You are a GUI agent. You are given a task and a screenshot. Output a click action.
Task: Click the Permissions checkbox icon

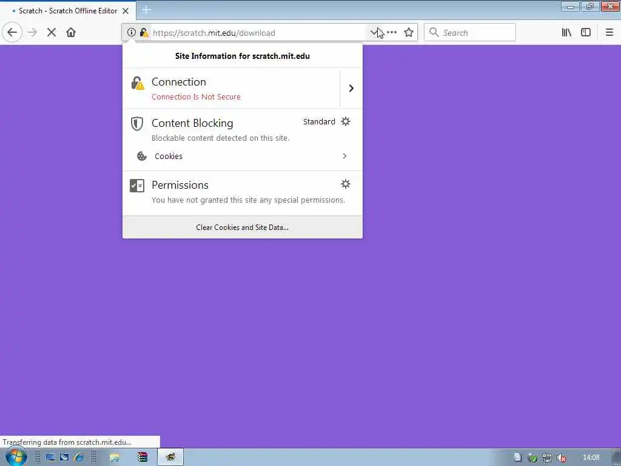(137, 186)
